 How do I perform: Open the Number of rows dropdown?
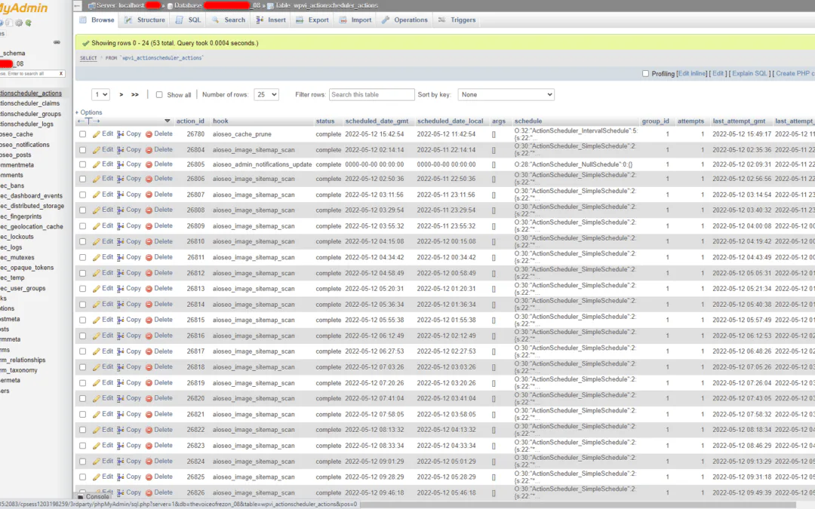(x=266, y=94)
